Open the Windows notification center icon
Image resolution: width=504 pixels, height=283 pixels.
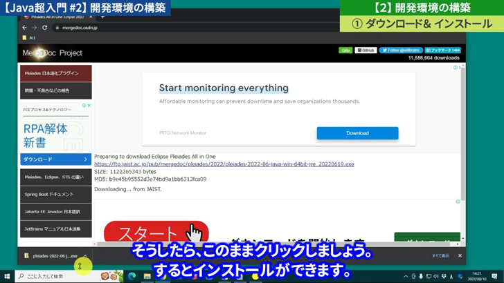click(495, 276)
